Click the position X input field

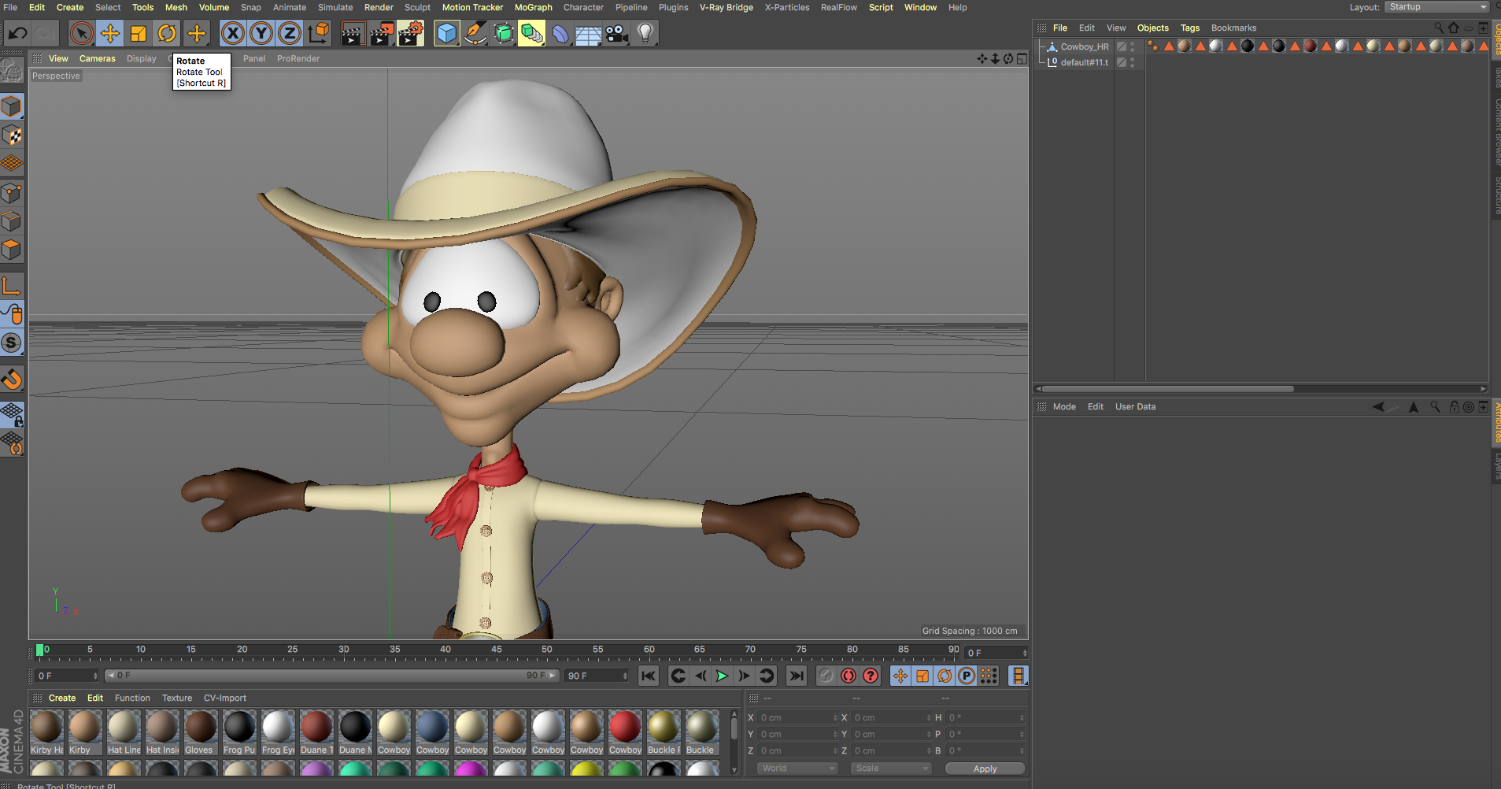(x=797, y=717)
